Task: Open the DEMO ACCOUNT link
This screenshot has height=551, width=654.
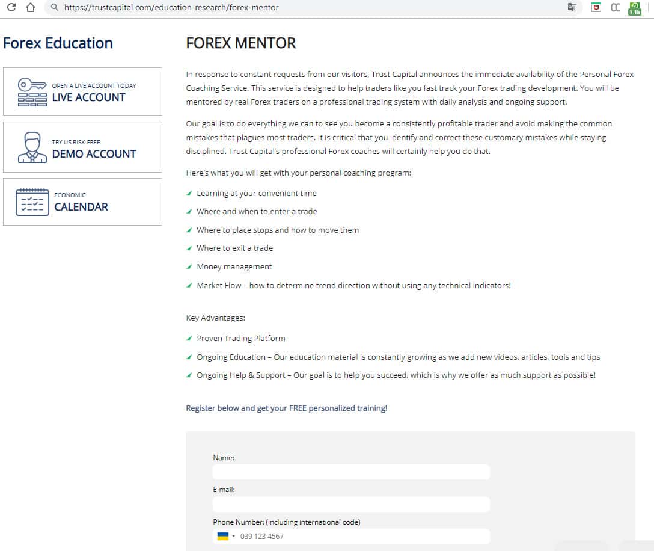Action: click(94, 153)
